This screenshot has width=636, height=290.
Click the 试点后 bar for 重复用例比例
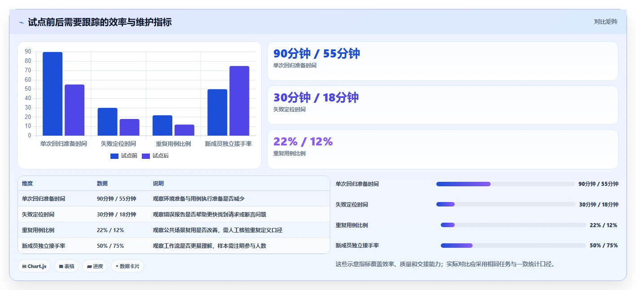(184, 130)
